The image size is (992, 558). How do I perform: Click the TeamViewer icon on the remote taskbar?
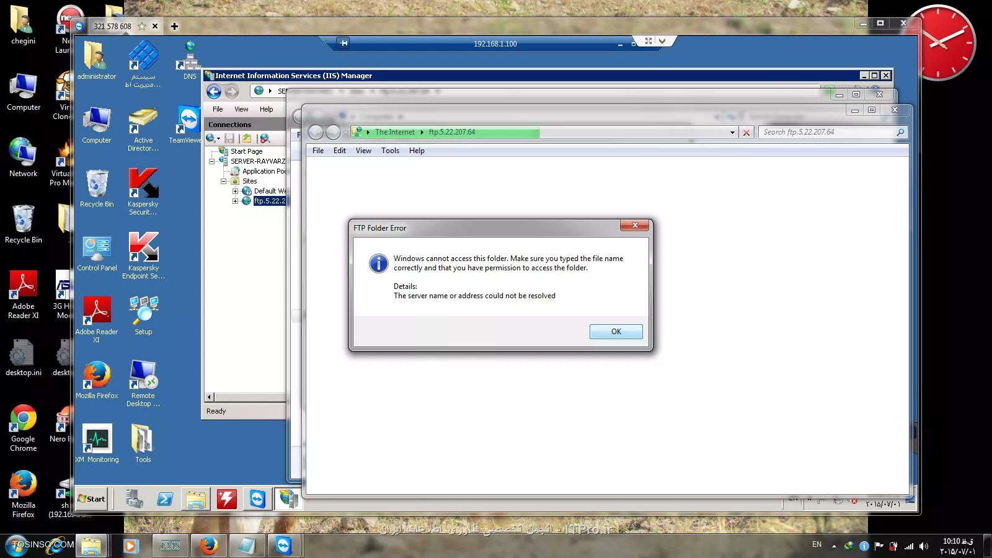click(x=257, y=498)
